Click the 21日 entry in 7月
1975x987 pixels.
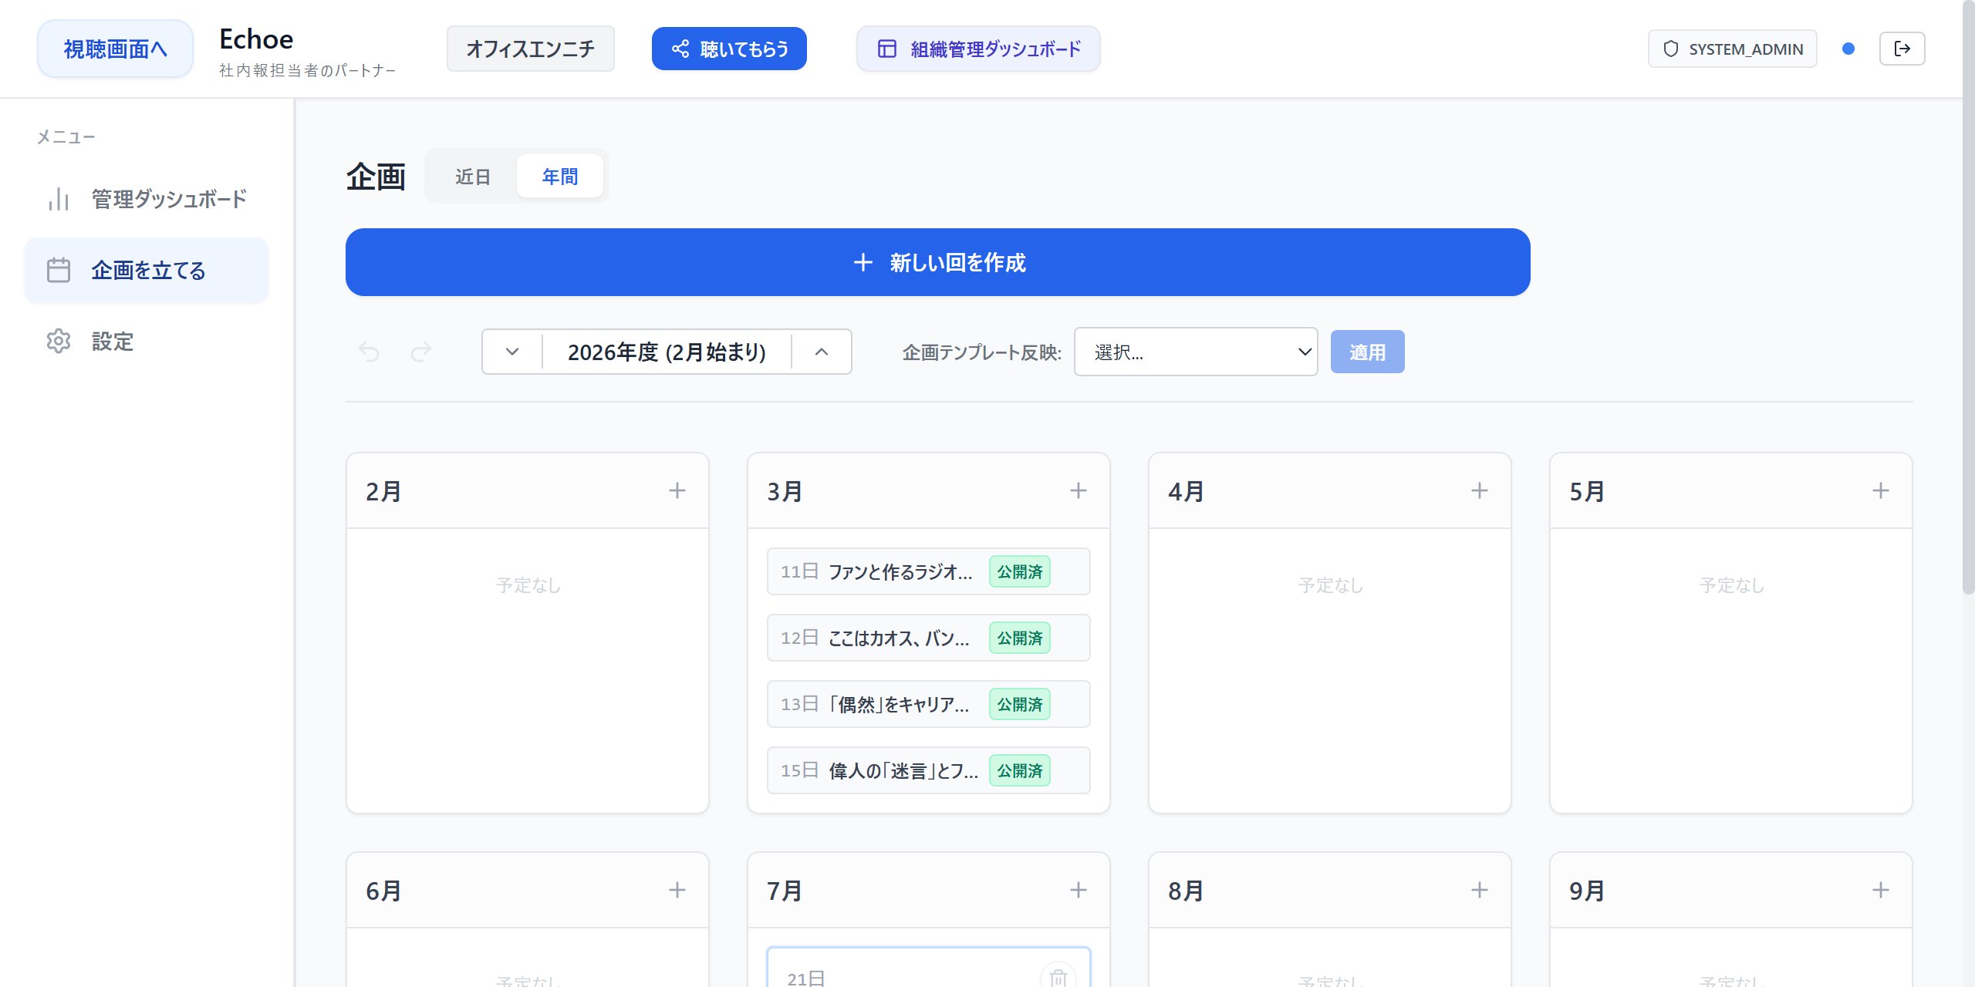click(928, 968)
